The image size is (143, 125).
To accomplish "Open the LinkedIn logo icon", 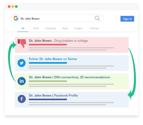I will (22, 81).
